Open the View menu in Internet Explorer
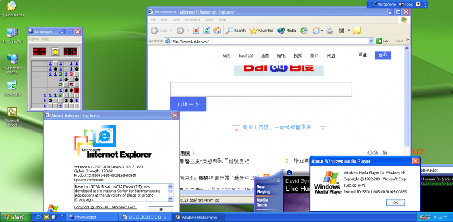 (x=176, y=20)
